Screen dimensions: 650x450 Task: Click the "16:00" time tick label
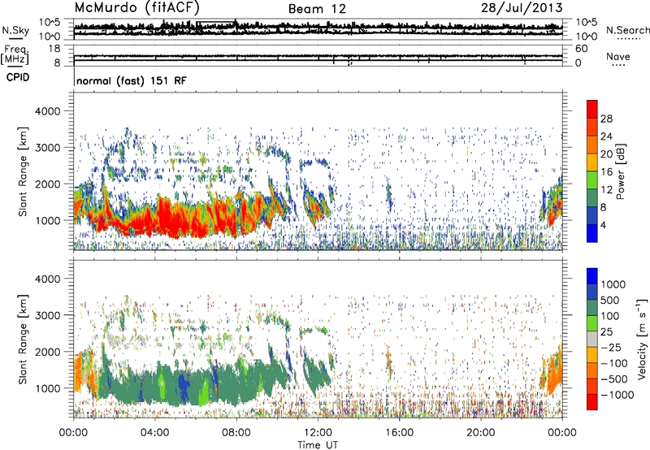point(399,433)
